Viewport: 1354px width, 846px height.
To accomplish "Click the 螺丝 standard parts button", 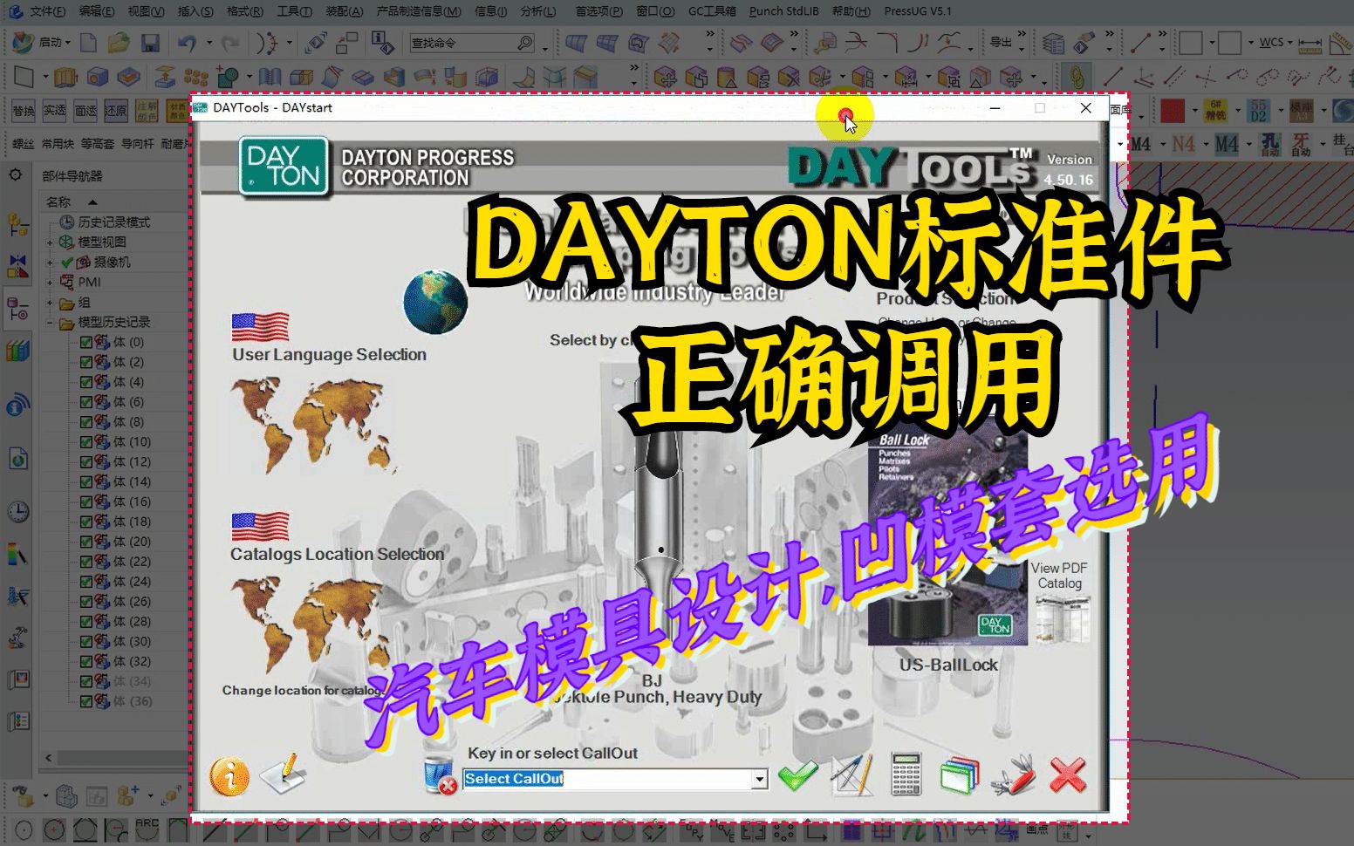I will 23,144.
